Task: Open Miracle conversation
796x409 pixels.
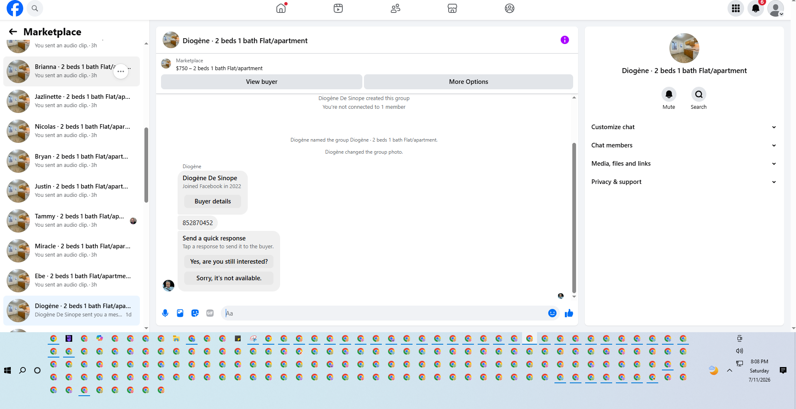Action: coord(71,251)
